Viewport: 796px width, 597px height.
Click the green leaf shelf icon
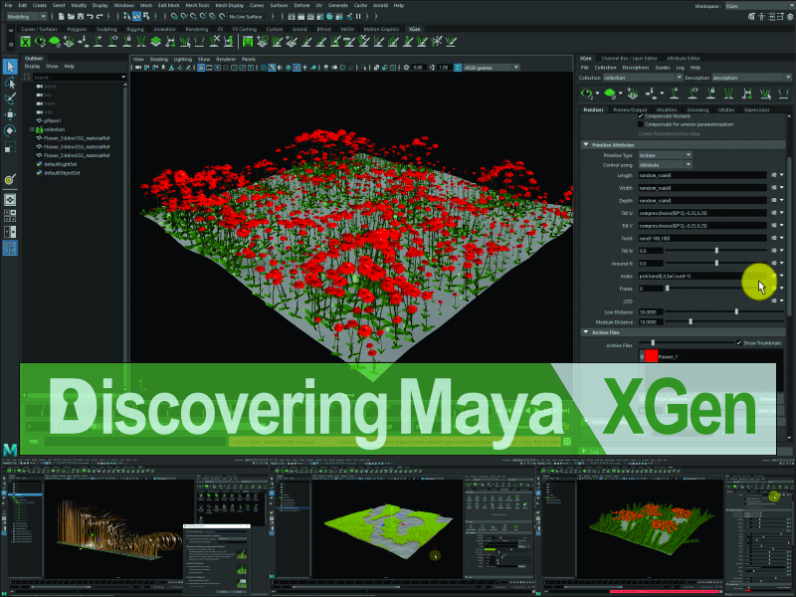click(55, 42)
